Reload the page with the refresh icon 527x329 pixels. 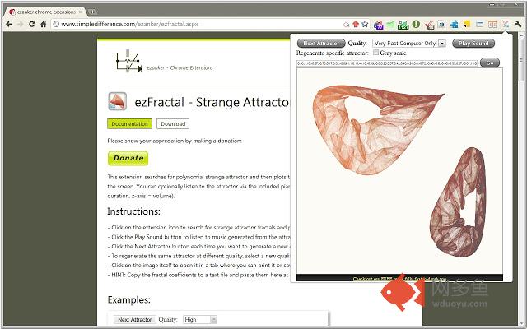(31, 24)
